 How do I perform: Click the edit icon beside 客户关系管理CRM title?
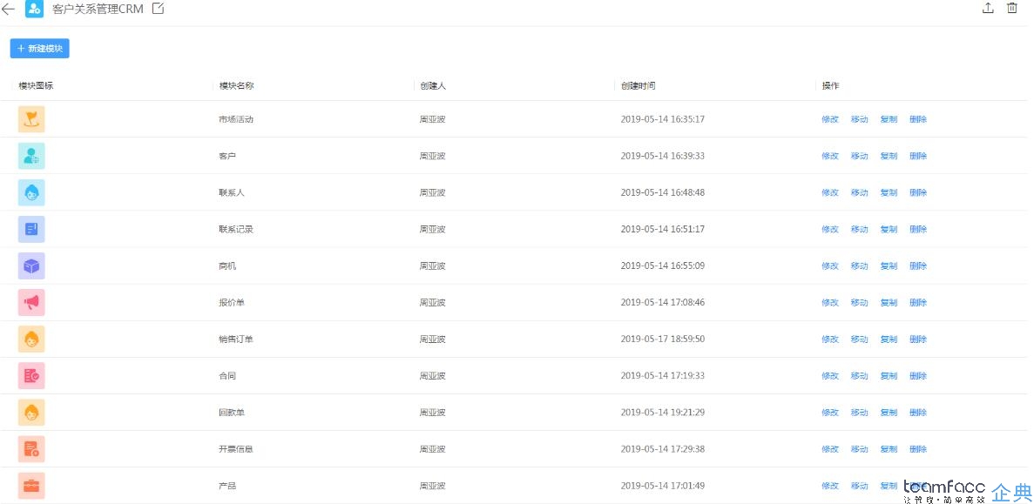159,9
